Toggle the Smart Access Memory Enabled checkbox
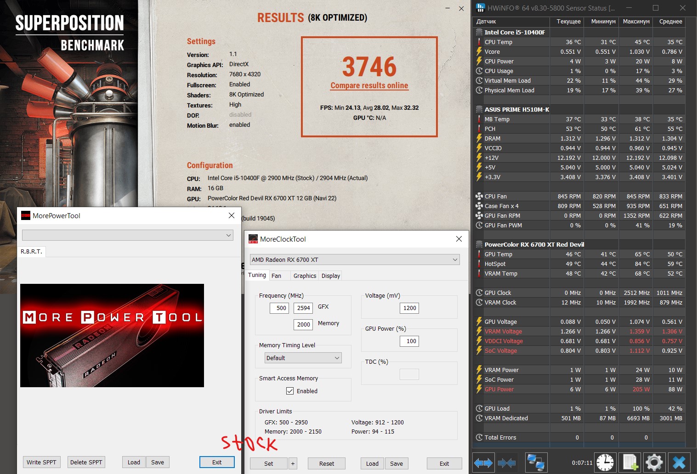This screenshot has height=474, width=697. 290,391
